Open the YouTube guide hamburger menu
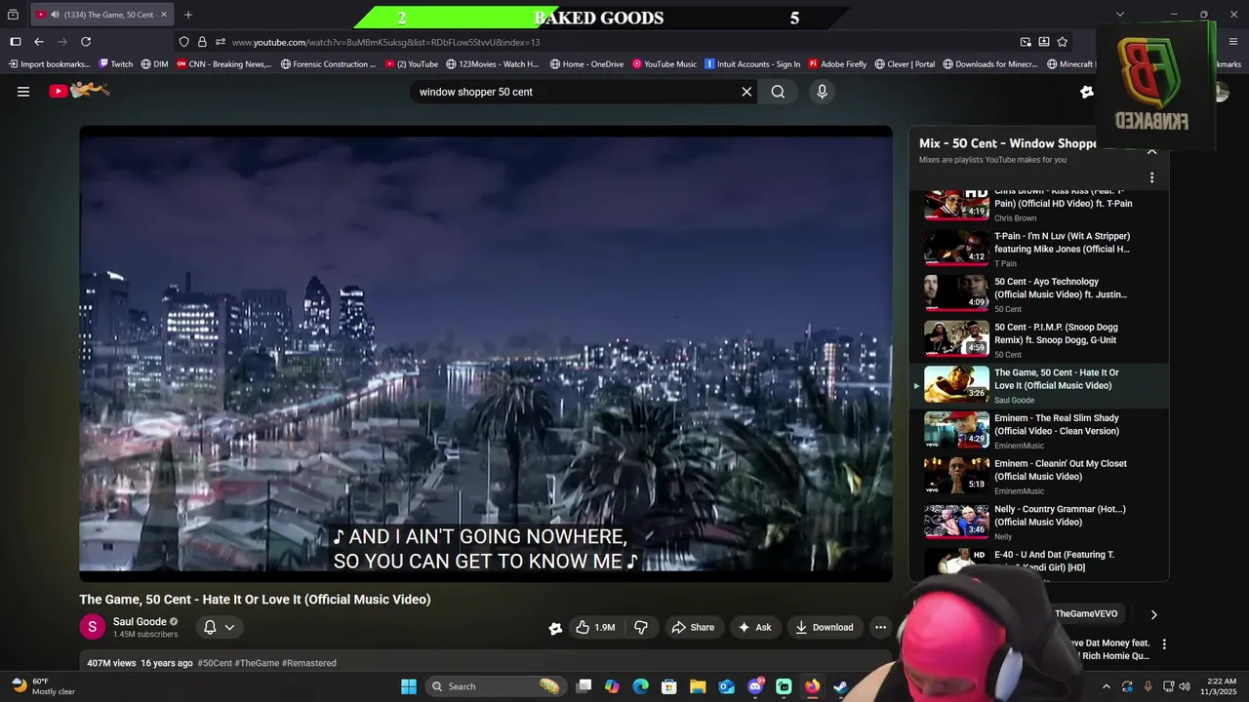 coord(23,92)
